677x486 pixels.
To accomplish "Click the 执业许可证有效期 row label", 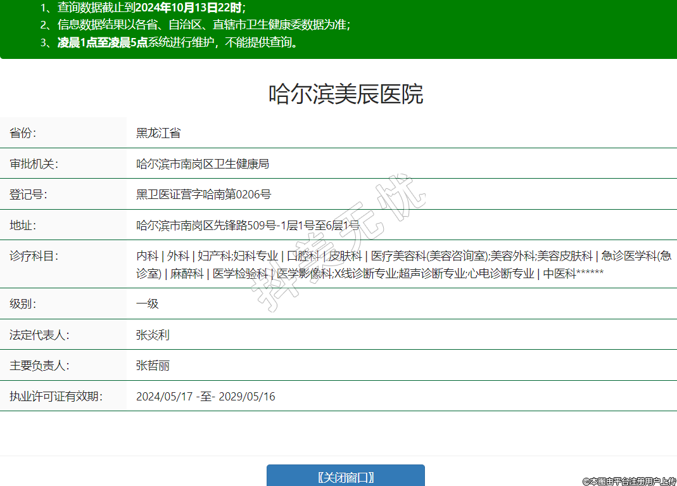I will tap(56, 397).
